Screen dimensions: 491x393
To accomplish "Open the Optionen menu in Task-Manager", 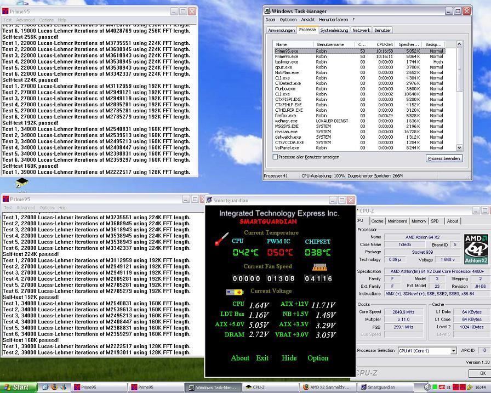I will [x=288, y=19].
